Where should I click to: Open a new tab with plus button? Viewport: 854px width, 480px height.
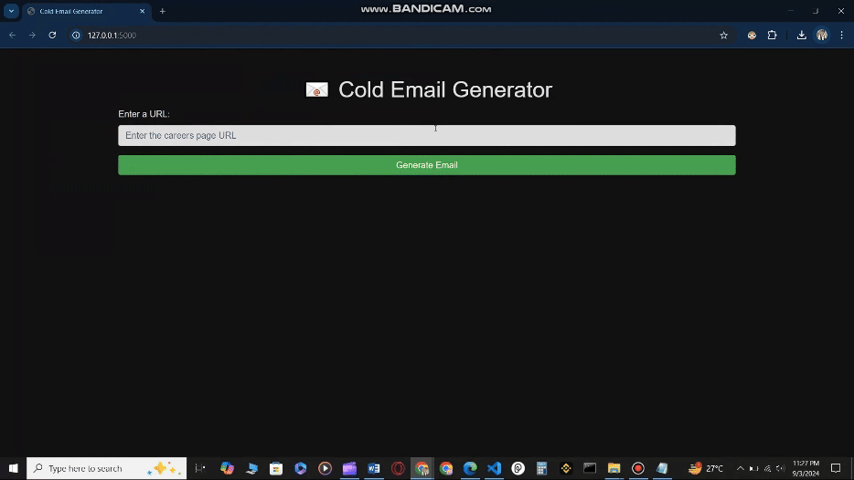click(163, 12)
